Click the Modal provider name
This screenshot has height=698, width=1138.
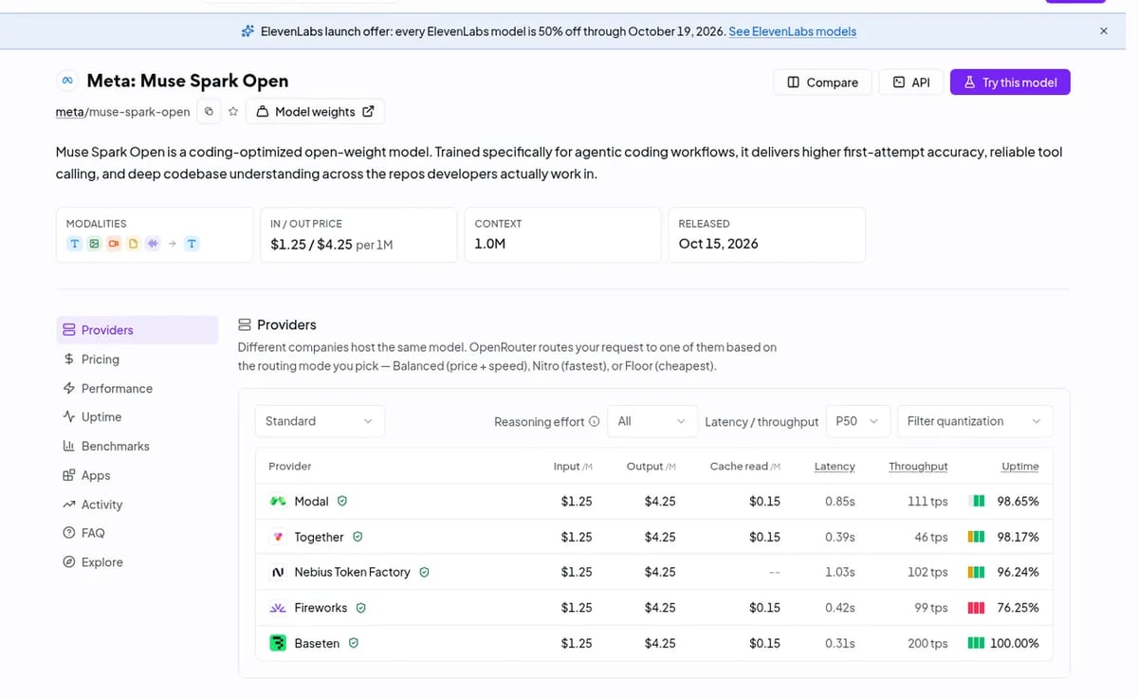coord(312,501)
